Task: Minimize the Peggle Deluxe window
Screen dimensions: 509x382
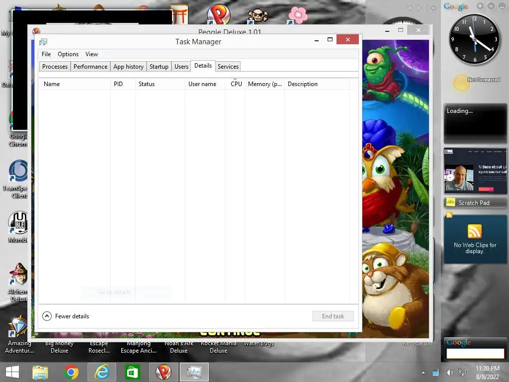Action: [x=387, y=30]
